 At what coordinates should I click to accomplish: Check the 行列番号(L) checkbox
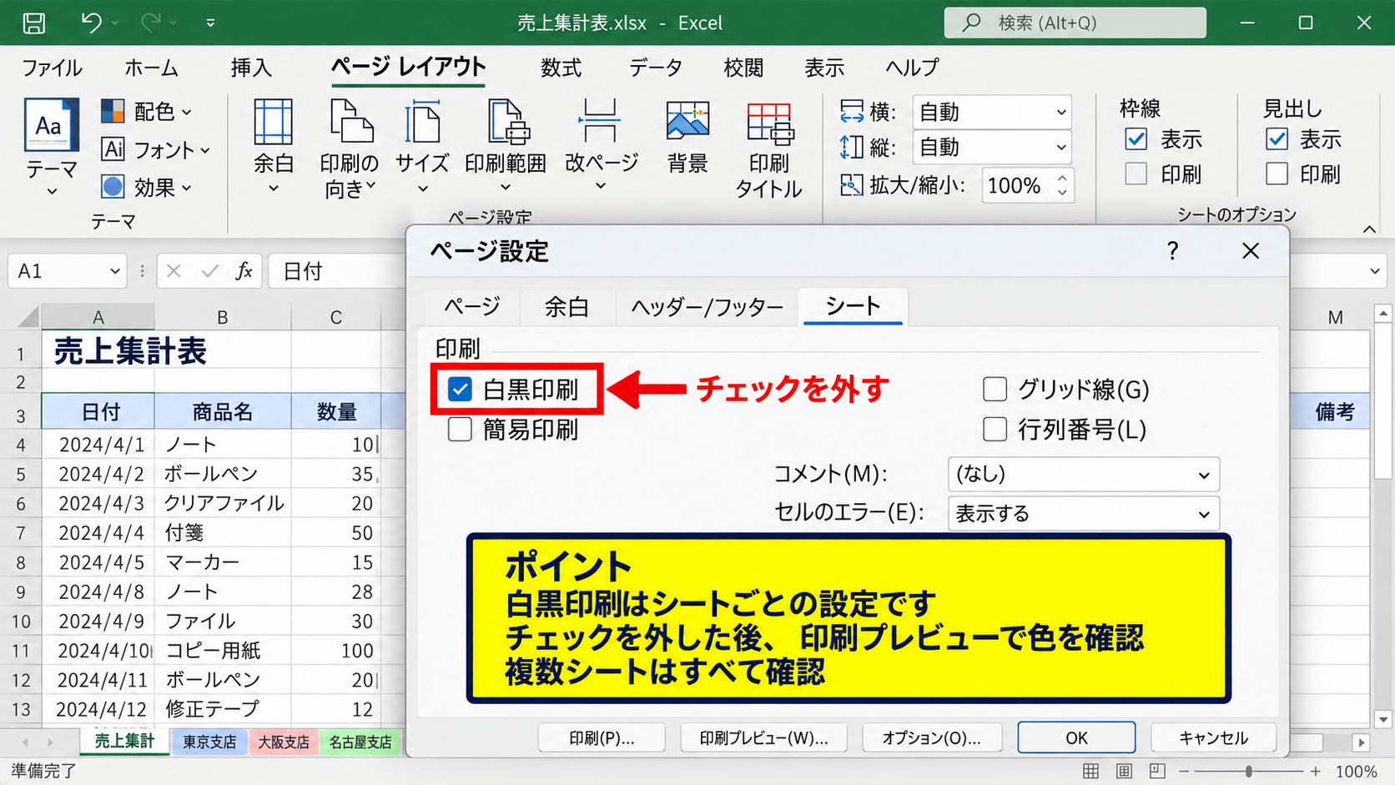[995, 430]
